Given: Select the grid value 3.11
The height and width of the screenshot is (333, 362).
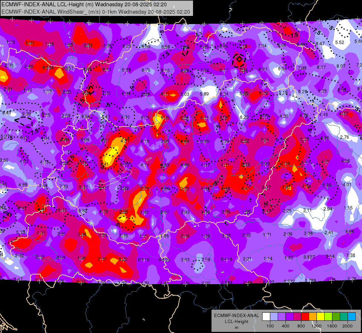Looking at the screenshot, I should [307, 210].
